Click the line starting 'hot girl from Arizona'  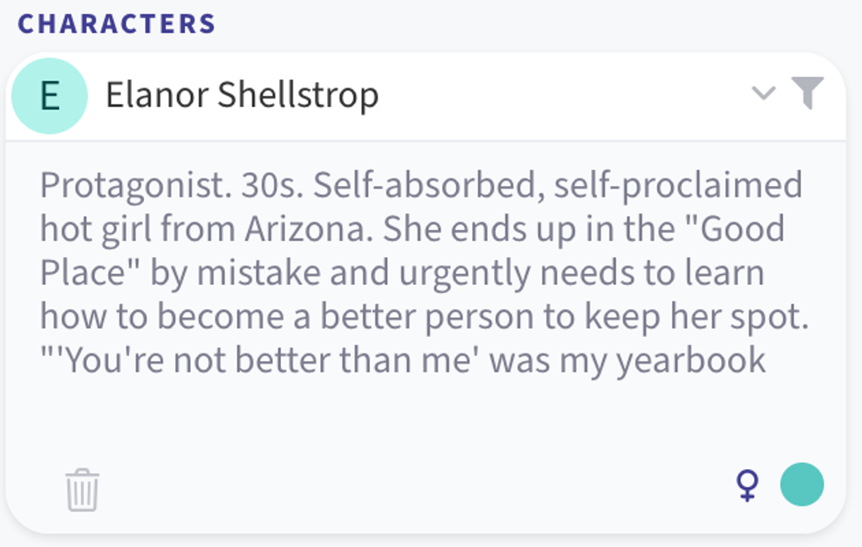coord(412,229)
